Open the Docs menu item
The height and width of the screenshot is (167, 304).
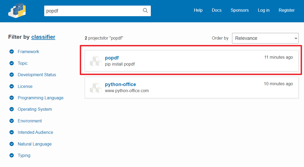click(x=217, y=10)
